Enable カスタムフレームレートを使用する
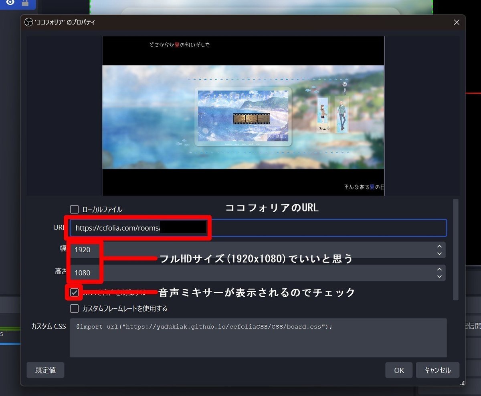Image resolution: width=481 pixels, height=396 pixels. (x=74, y=308)
